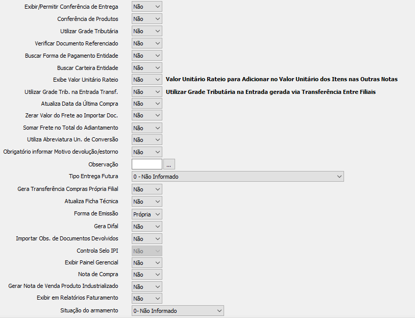The image size is (415, 318).
Task: Click the 'Situação do armamento' label
Action: (89, 310)
